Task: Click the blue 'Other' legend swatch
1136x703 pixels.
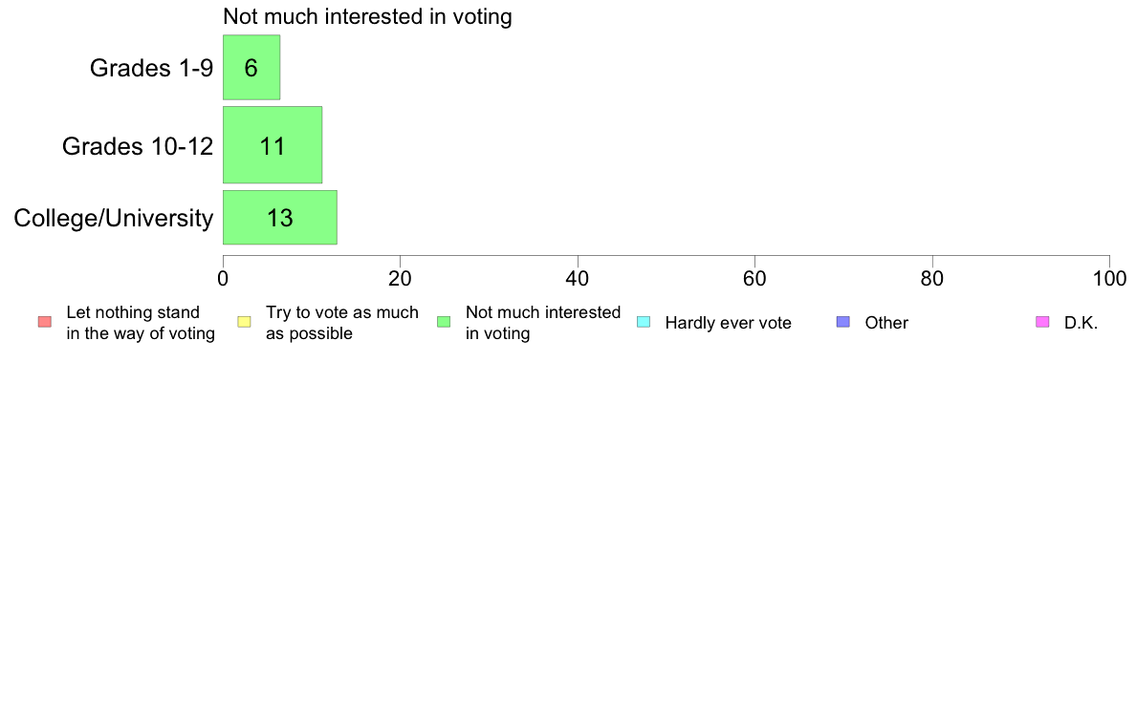Action: pos(843,322)
